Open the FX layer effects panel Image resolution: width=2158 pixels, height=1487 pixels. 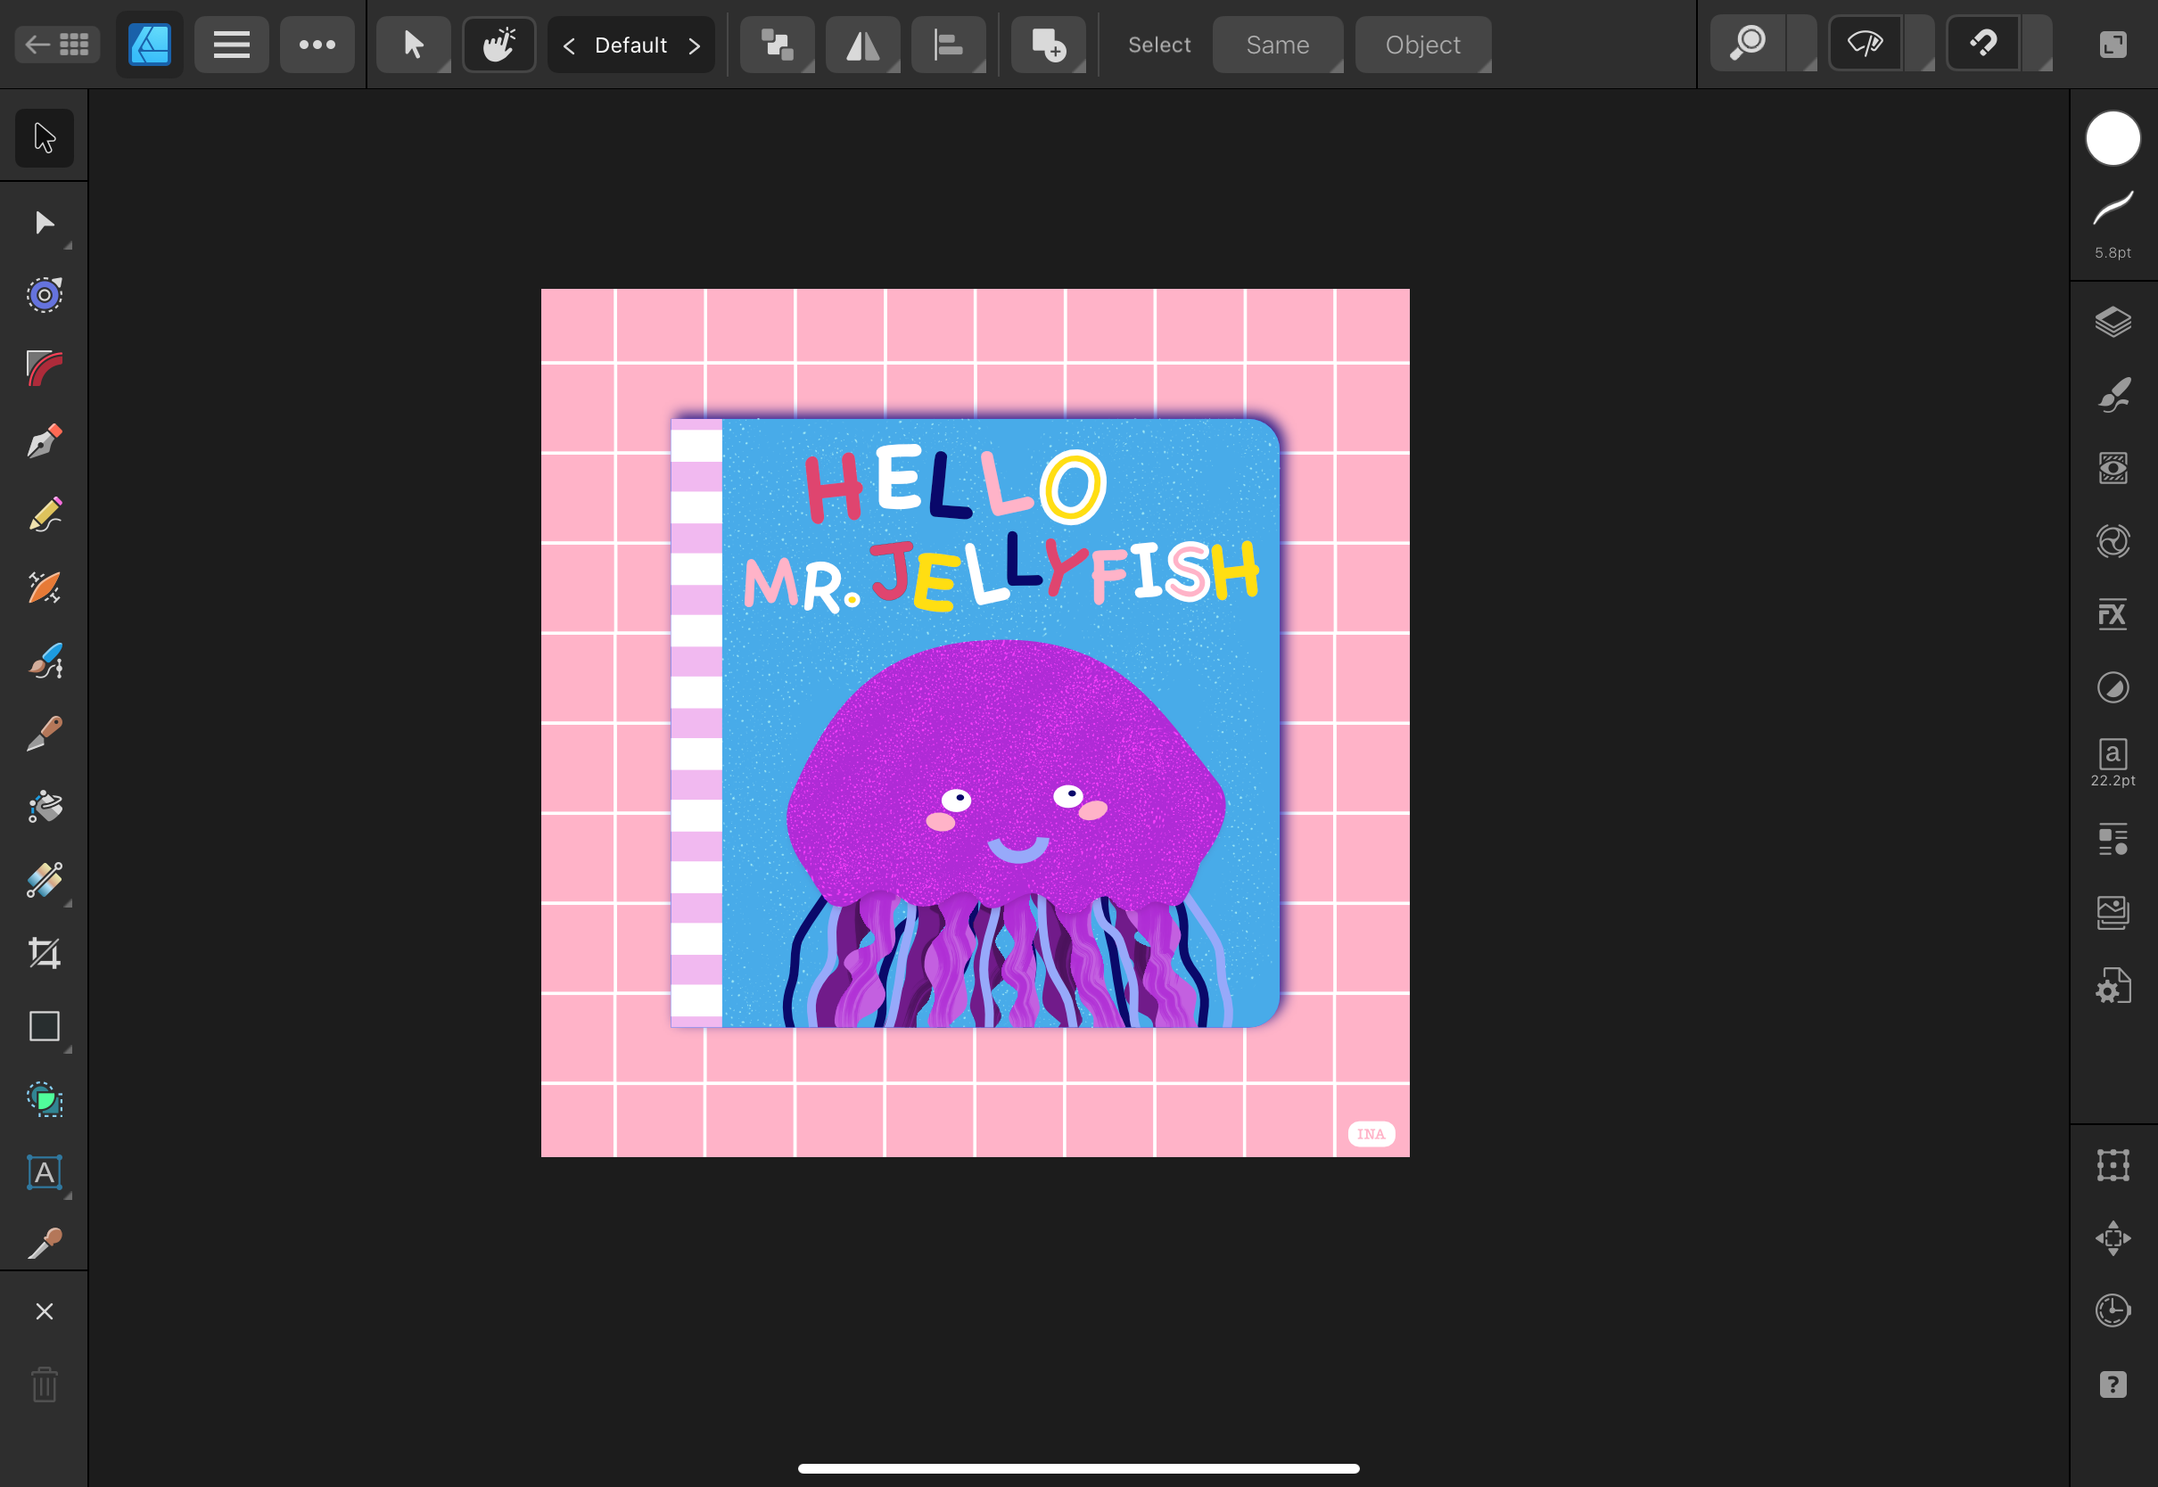tap(2113, 615)
